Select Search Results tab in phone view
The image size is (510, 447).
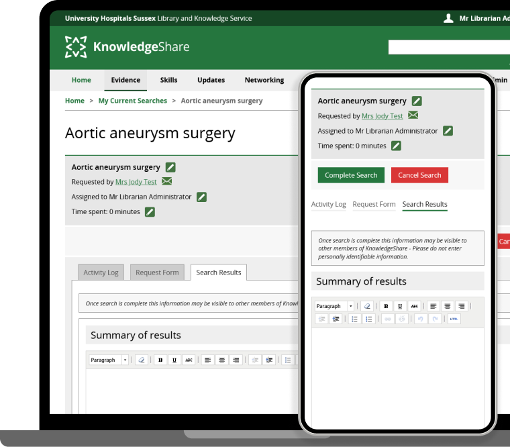tap(425, 204)
